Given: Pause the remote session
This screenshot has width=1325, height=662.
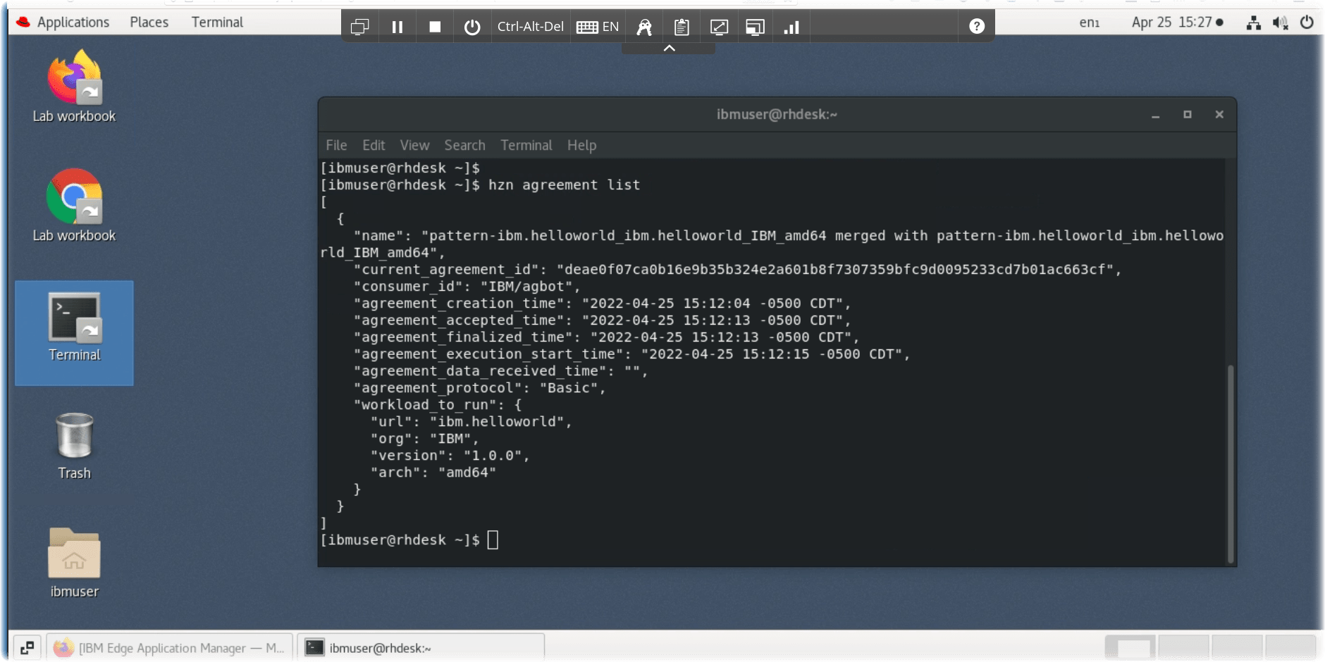Looking at the screenshot, I should 397,27.
